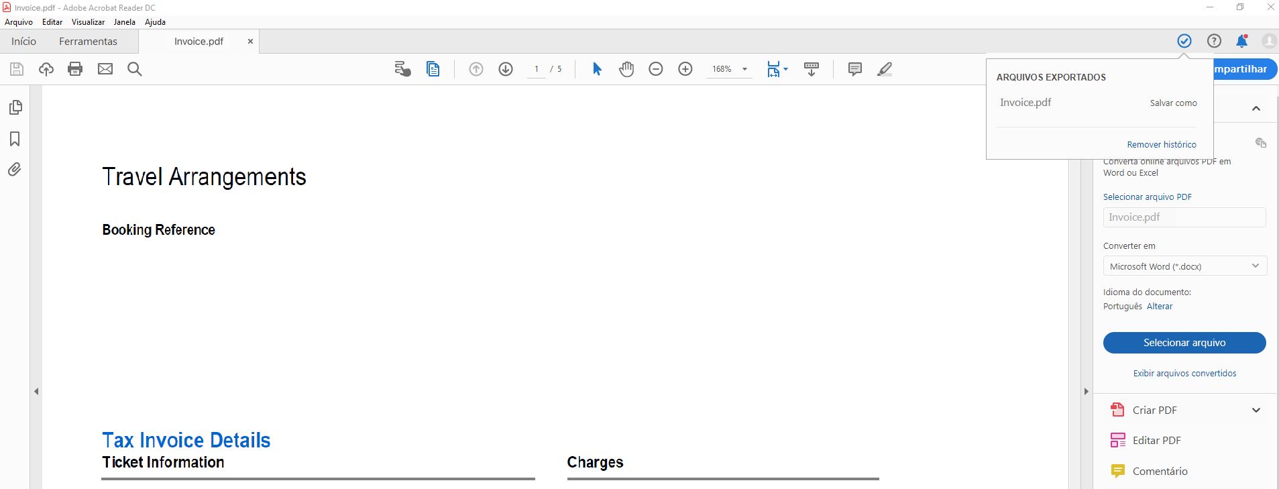Click the Selecionar arquivo button
The image size is (1279, 489).
pyautogui.click(x=1184, y=343)
